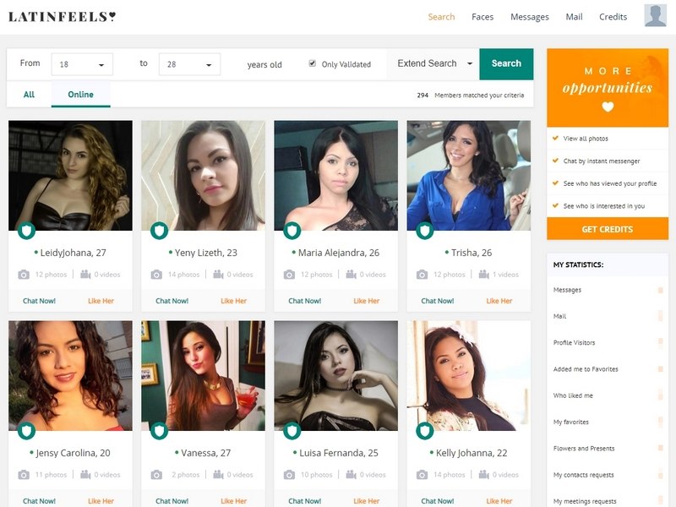
Task: Open Trisha's profile photo thumbnail
Action: click(x=469, y=176)
